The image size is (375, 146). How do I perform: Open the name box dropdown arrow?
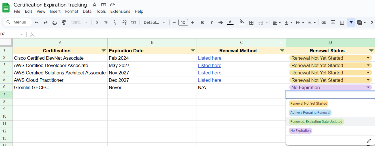pyautogui.click(x=22, y=34)
